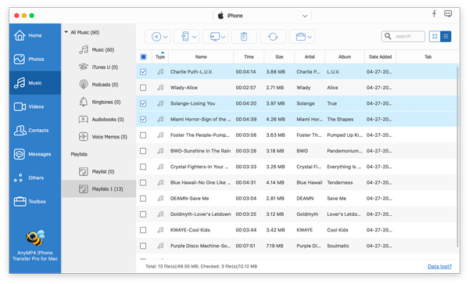Open Toolbox in the sidebar
The width and height of the screenshot is (469, 284).
coord(35,201)
